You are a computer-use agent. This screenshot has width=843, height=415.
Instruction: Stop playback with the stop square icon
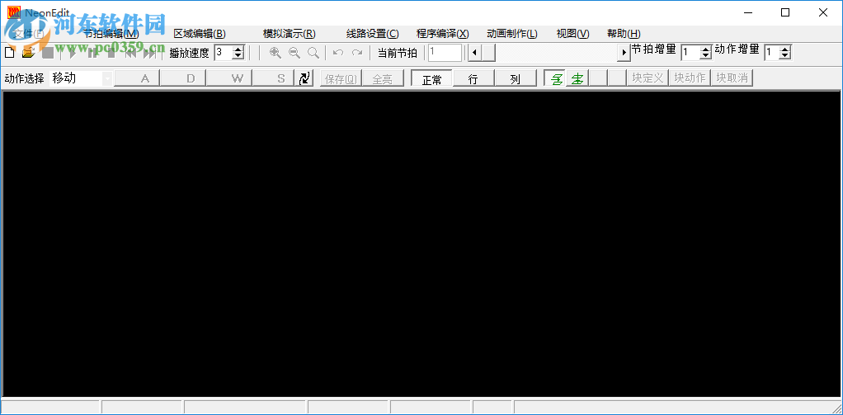coord(111,53)
